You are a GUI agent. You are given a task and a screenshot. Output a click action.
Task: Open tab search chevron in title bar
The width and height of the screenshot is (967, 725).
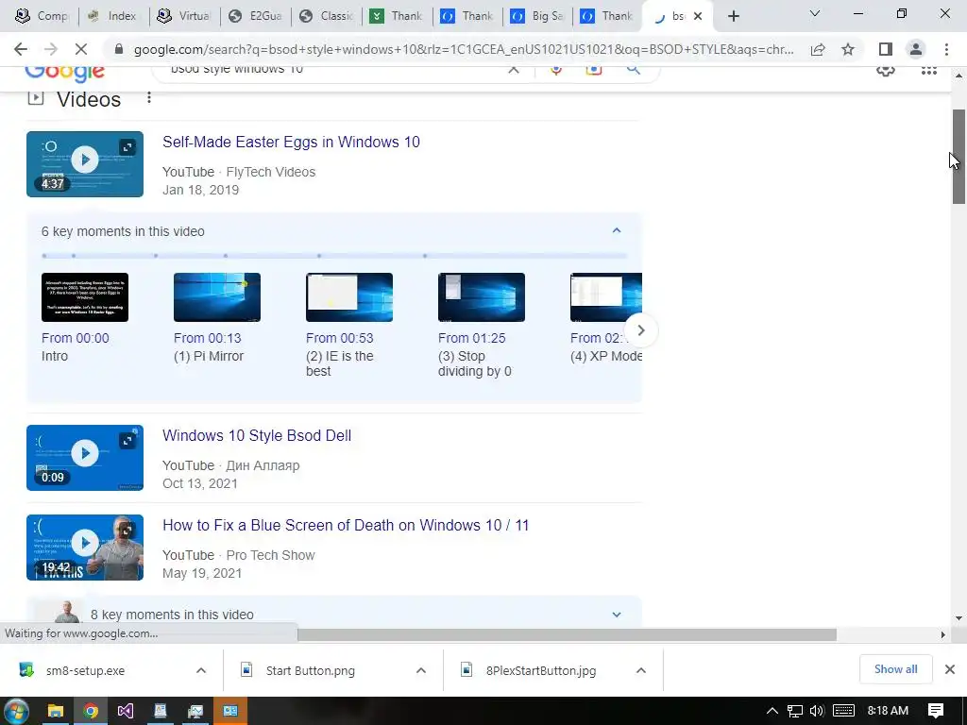pos(815,13)
